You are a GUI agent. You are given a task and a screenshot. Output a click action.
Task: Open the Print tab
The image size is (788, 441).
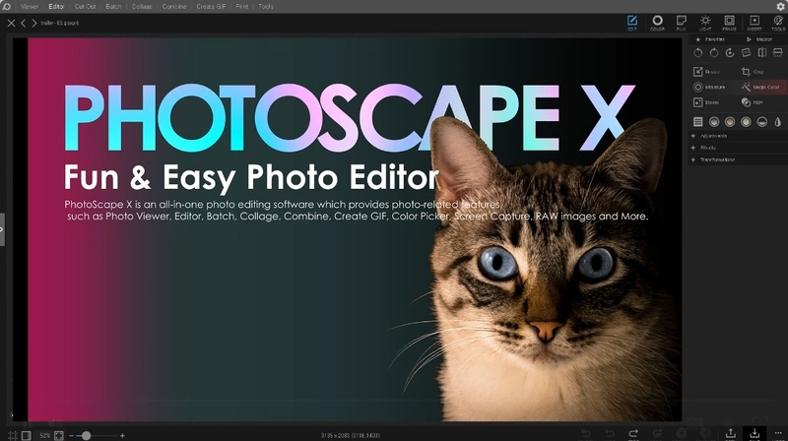coord(242,7)
